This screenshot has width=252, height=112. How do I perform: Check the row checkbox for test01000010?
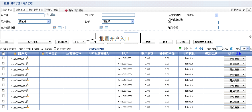[3, 107]
